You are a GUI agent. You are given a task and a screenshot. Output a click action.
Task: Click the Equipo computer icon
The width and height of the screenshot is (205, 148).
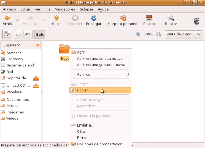tap(149, 18)
